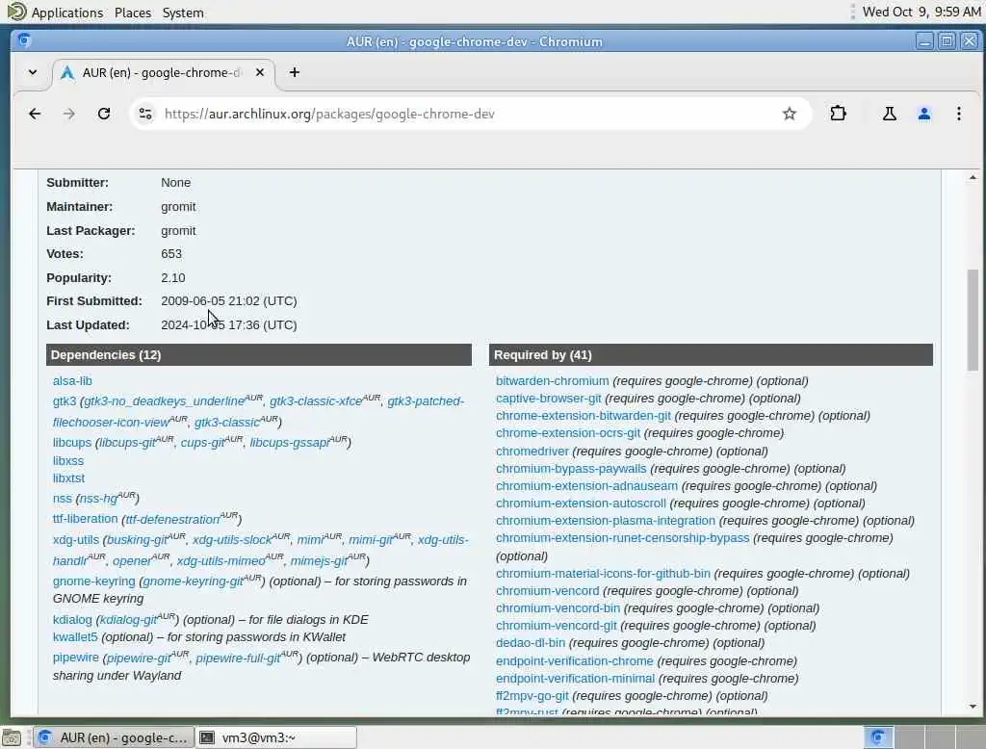Open the cups-git AUR link
The width and height of the screenshot is (986, 749).
point(202,443)
